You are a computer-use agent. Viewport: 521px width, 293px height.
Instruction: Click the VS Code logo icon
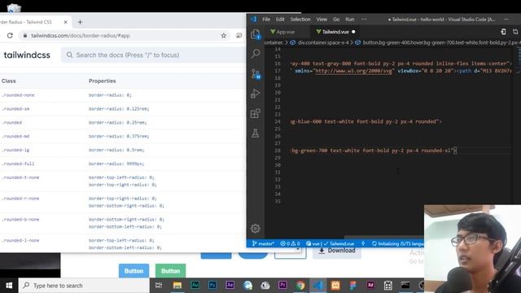[x=253, y=20]
